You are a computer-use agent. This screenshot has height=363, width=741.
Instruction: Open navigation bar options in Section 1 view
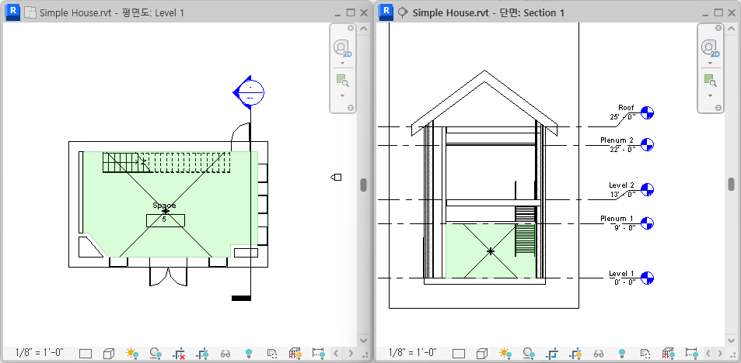pos(718,108)
